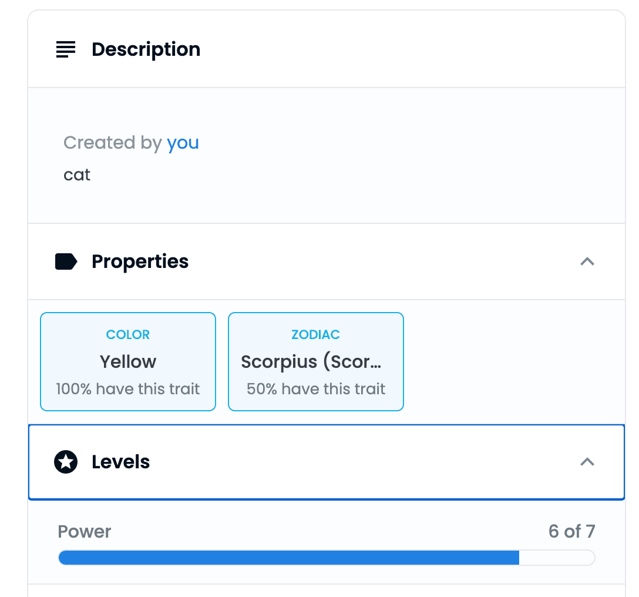
Task: Click the 'cat' description text
Action: tap(77, 175)
